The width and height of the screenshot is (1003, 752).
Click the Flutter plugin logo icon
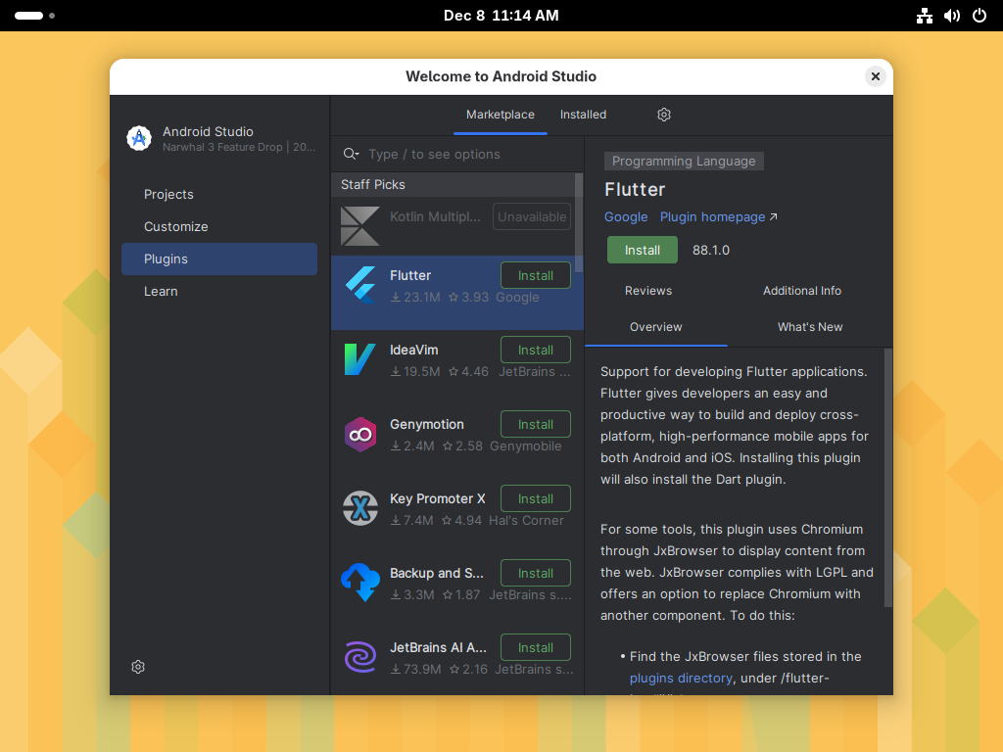click(x=359, y=285)
